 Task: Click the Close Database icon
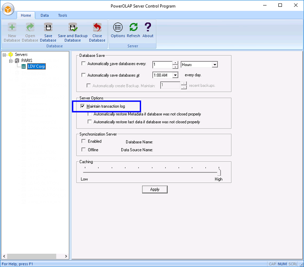point(97,28)
